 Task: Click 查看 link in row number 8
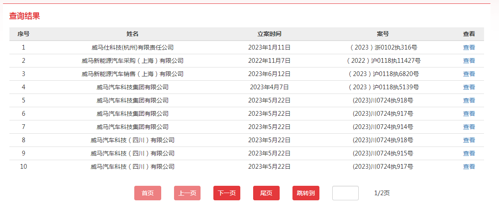click(x=469, y=140)
